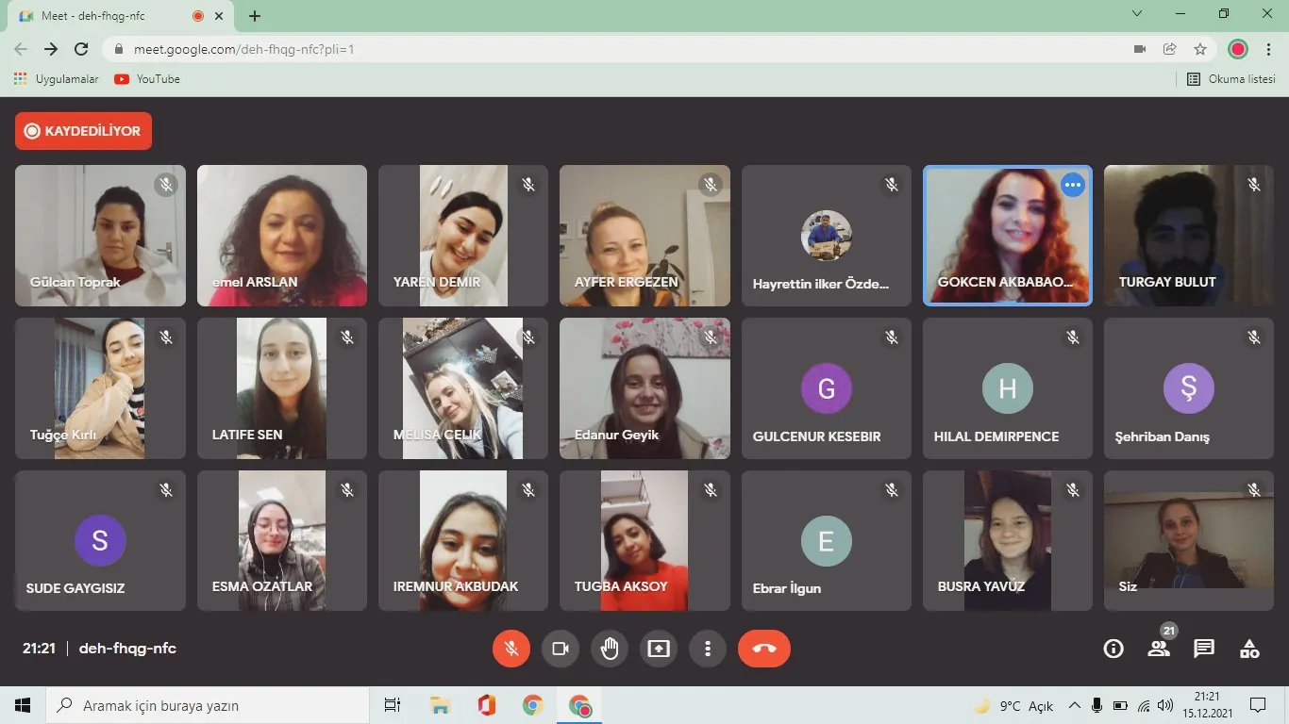The image size is (1289, 724).
Task: Open File Explorer from taskbar
Action: [x=440, y=705]
